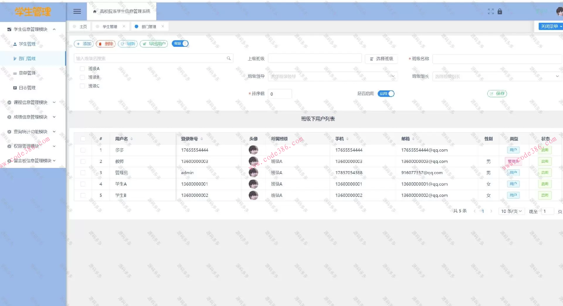563x306 pixels.
Task: Check the row checkbox for 学生B
Action: pyautogui.click(x=83, y=195)
